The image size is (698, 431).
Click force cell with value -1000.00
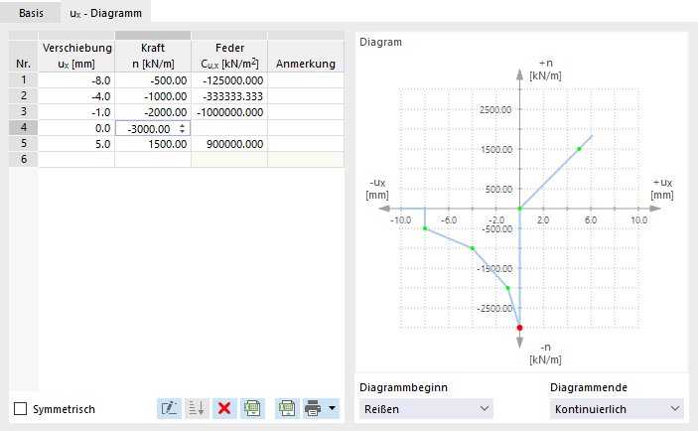point(153,96)
